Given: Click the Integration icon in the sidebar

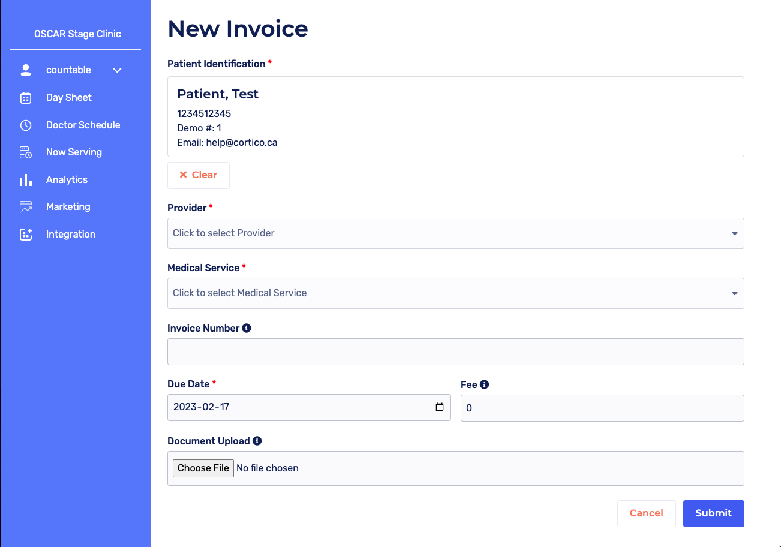Looking at the screenshot, I should (x=26, y=234).
